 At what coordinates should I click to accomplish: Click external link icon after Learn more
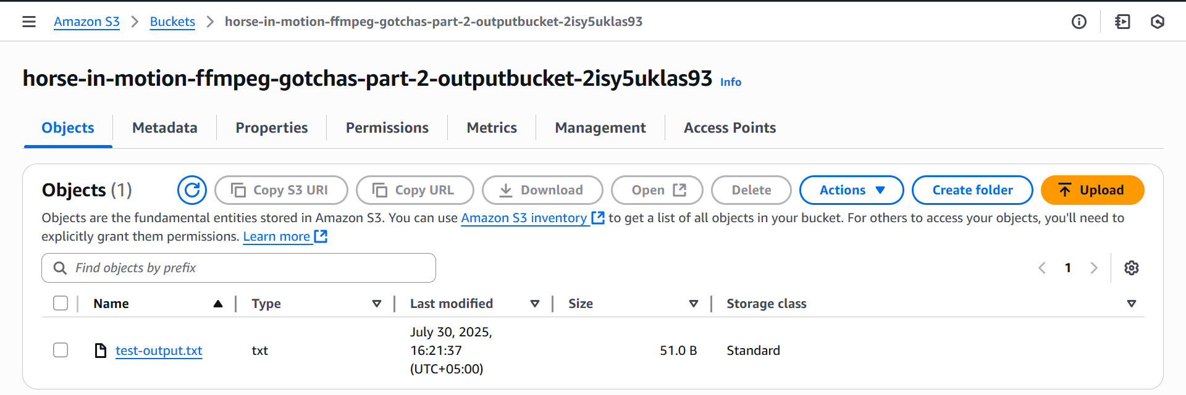click(x=321, y=236)
